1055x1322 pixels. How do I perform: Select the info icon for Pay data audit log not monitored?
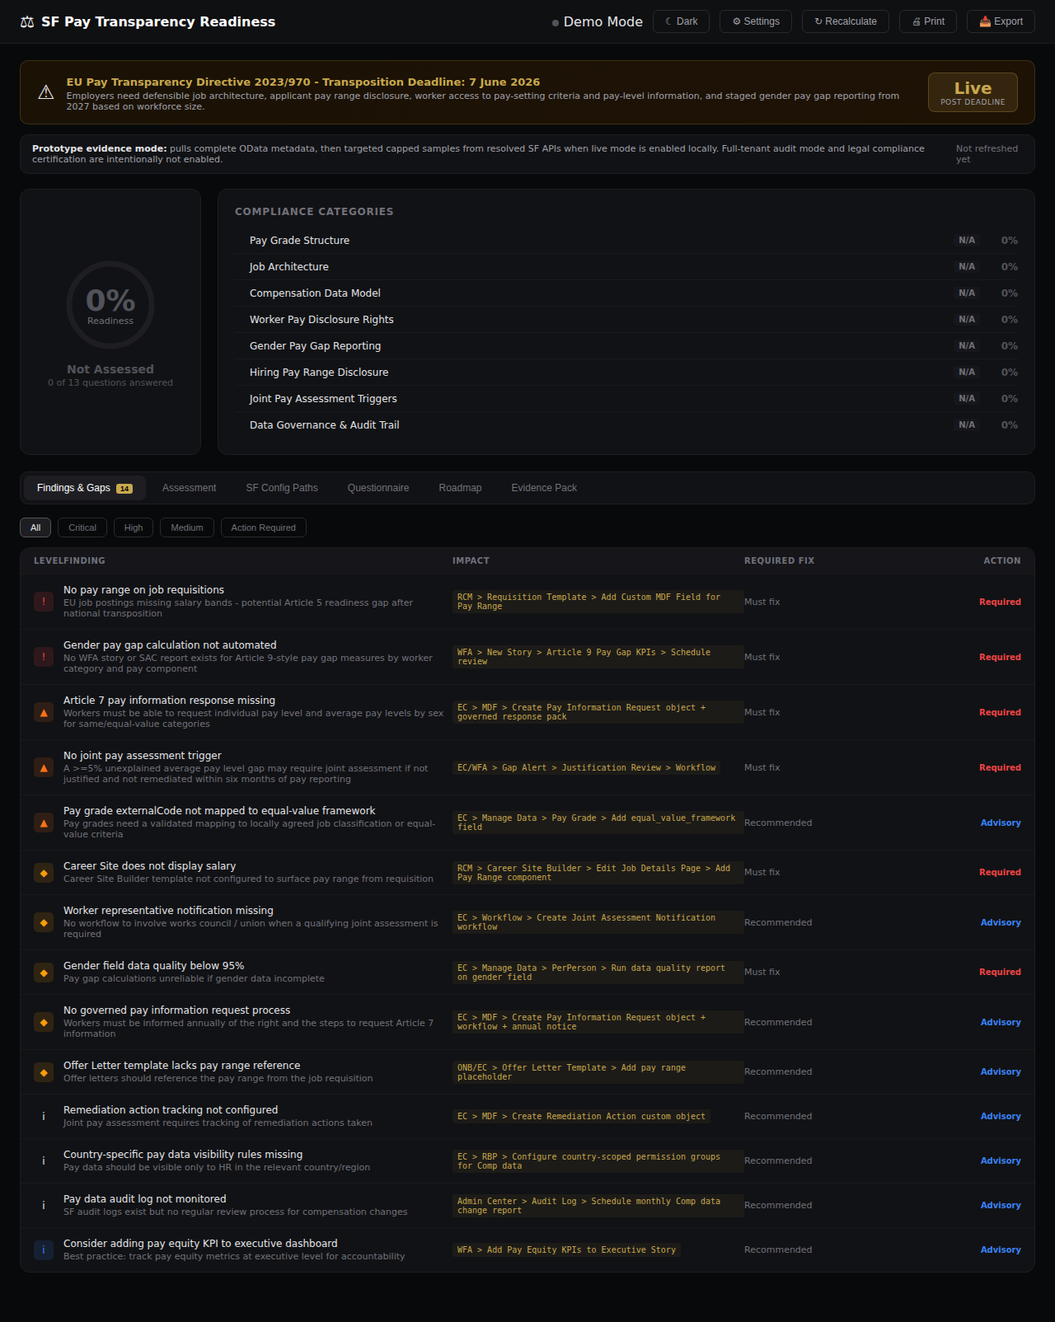(44, 1205)
